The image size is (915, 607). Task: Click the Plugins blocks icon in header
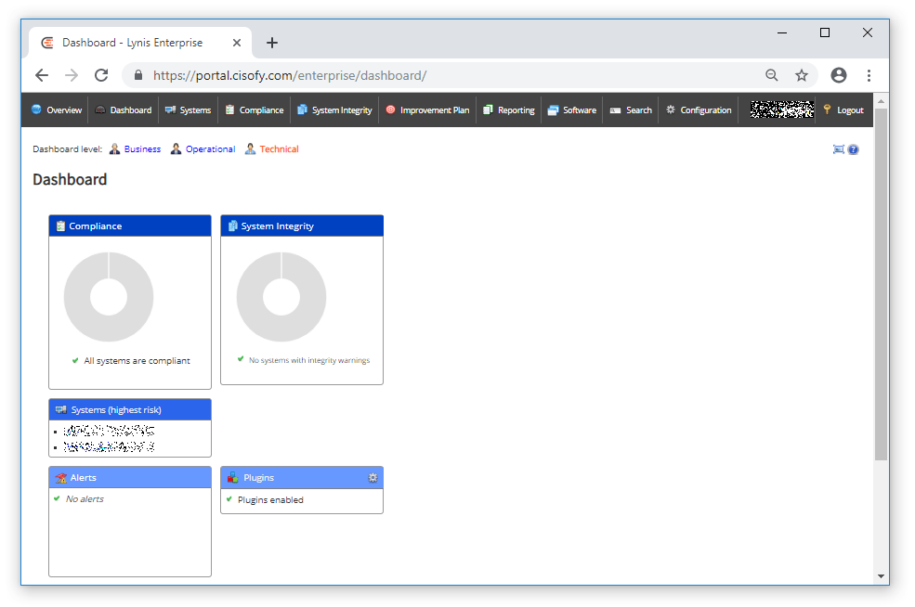tap(233, 478)
